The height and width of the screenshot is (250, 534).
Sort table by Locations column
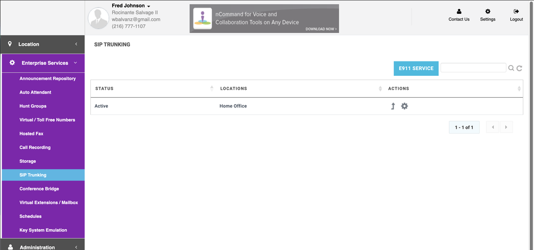[x=380, y=89]
